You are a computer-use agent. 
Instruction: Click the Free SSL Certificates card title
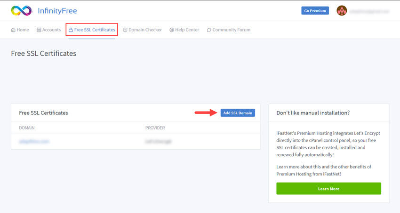point(43,113)
